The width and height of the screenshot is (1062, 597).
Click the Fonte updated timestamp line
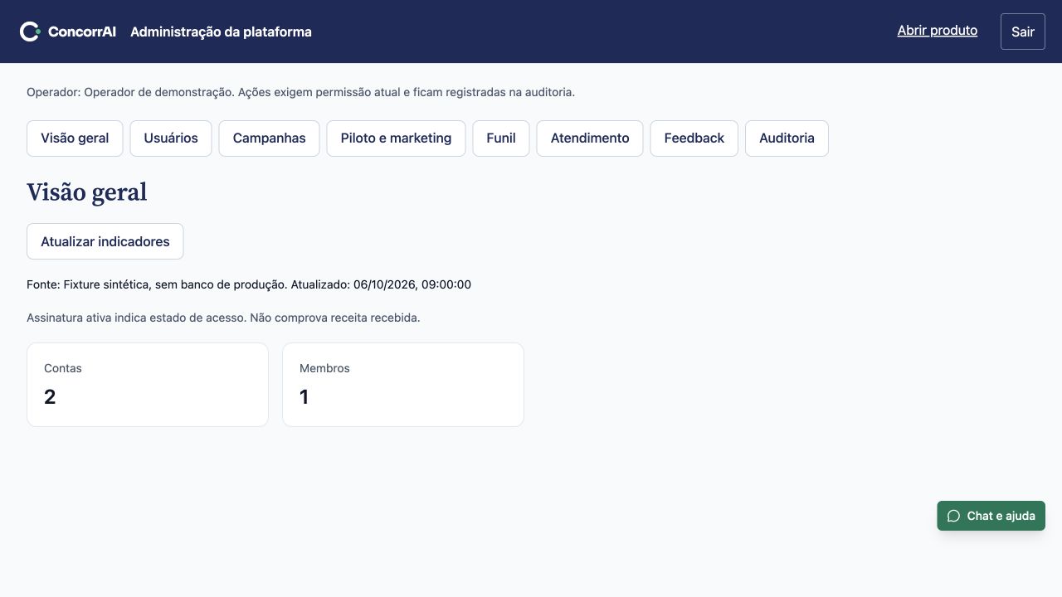tap(249, 284)
